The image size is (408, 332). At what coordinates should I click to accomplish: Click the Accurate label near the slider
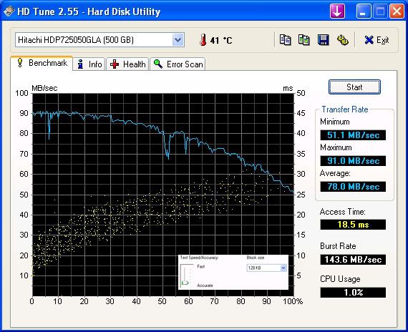pos(205,285)
